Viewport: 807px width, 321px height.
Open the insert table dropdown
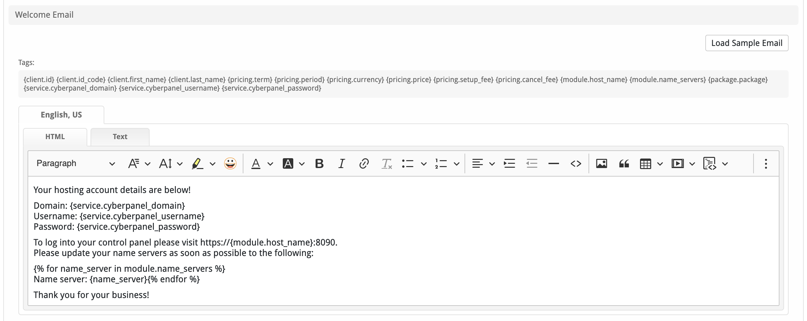pos(651,163)
